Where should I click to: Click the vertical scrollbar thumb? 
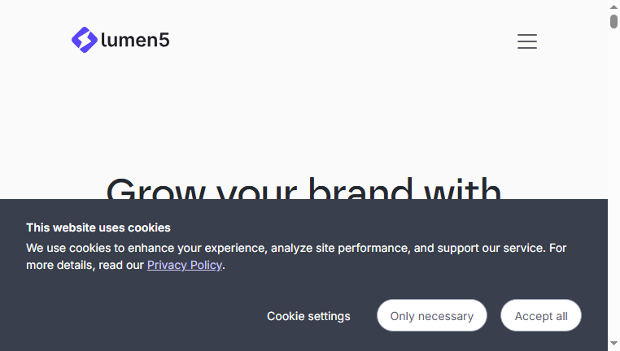[613, 21]
